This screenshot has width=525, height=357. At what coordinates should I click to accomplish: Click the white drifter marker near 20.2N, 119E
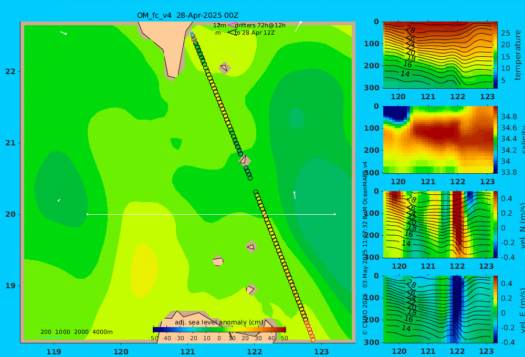[59, 200]
